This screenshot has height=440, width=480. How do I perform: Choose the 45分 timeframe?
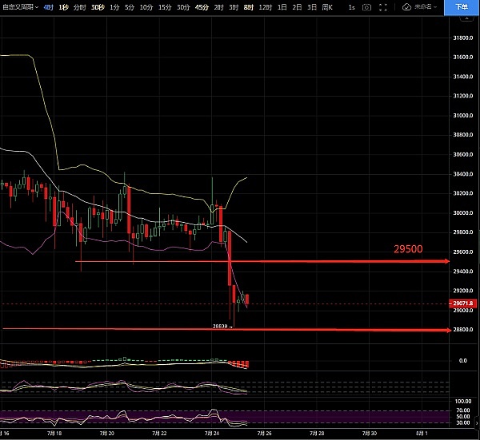coord(202,7)
